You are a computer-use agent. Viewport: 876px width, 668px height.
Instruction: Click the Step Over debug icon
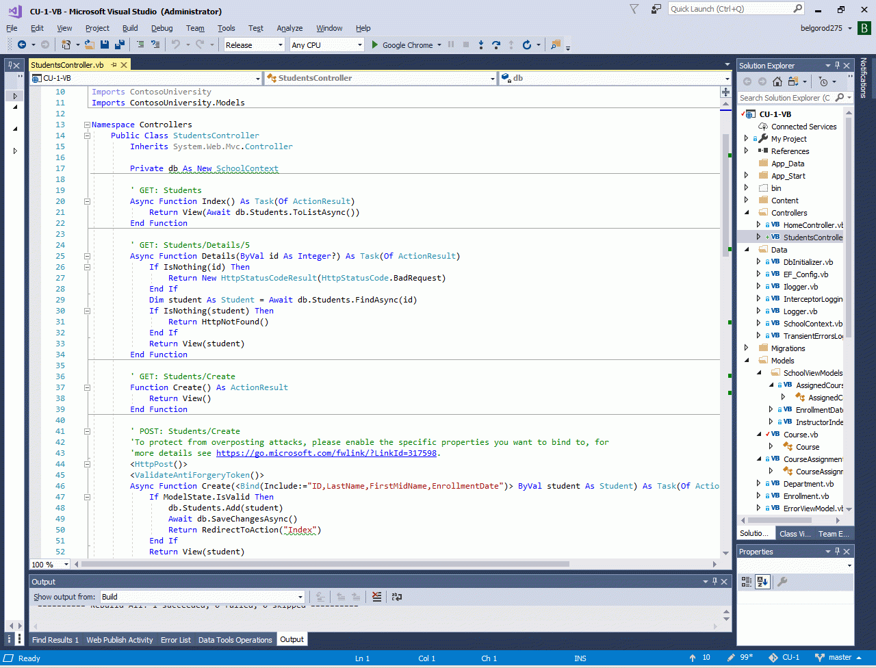(x=496, y=44)
